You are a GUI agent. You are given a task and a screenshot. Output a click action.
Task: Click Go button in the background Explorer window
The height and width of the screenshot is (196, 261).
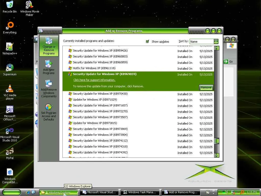pyautogui.click(x=228, y=62)
